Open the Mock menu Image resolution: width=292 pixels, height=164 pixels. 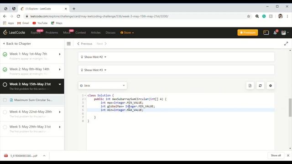(67, 32)
